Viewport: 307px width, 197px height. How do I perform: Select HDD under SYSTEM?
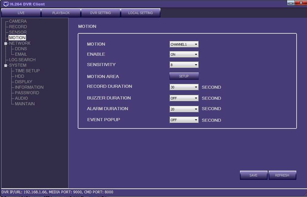coord(20,76)
